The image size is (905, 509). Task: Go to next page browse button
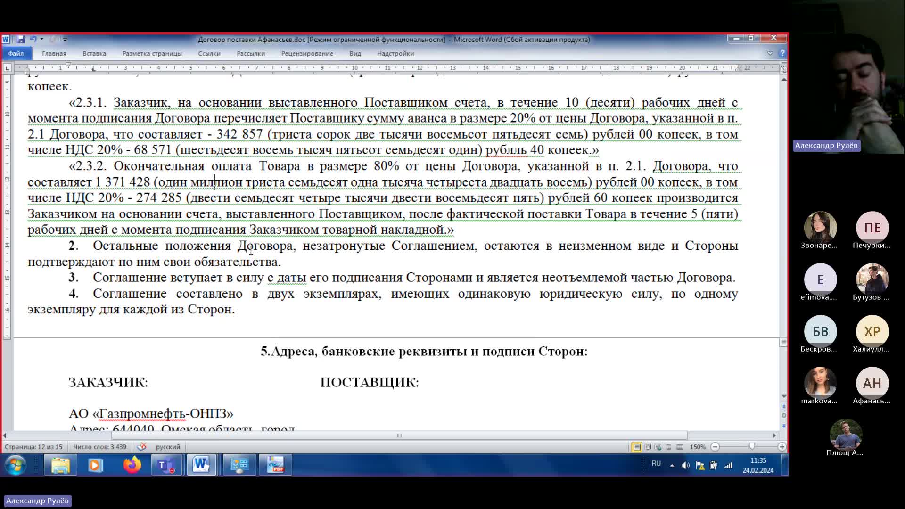[783, 426]
